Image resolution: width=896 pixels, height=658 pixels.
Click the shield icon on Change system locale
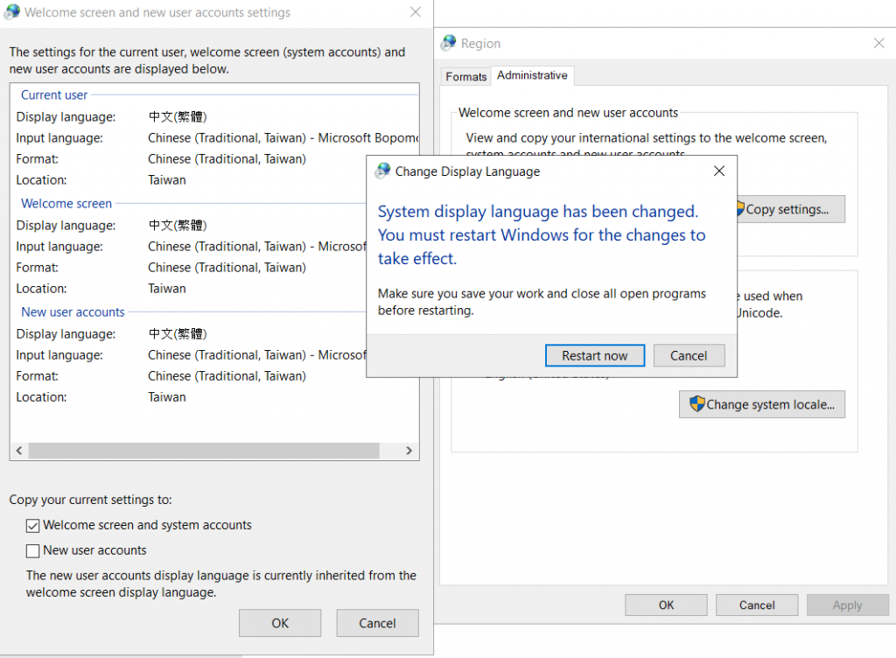point(696,404)
